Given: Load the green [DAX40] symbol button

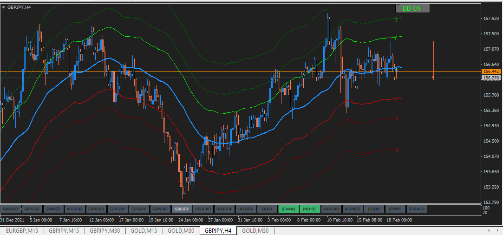Looking at the screenshot, I should [288, 209].
